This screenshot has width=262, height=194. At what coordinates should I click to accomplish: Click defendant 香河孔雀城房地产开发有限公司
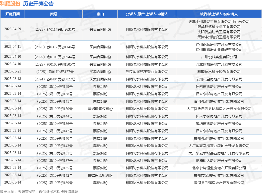coord(219,101)
